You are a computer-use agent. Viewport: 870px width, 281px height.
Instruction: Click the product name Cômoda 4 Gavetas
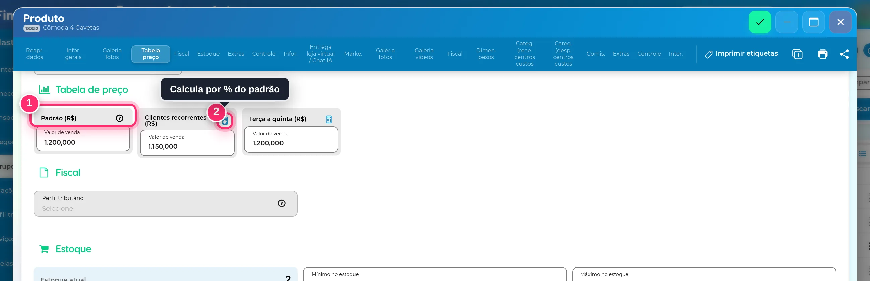pyautogui.click(x=71, y=28)
